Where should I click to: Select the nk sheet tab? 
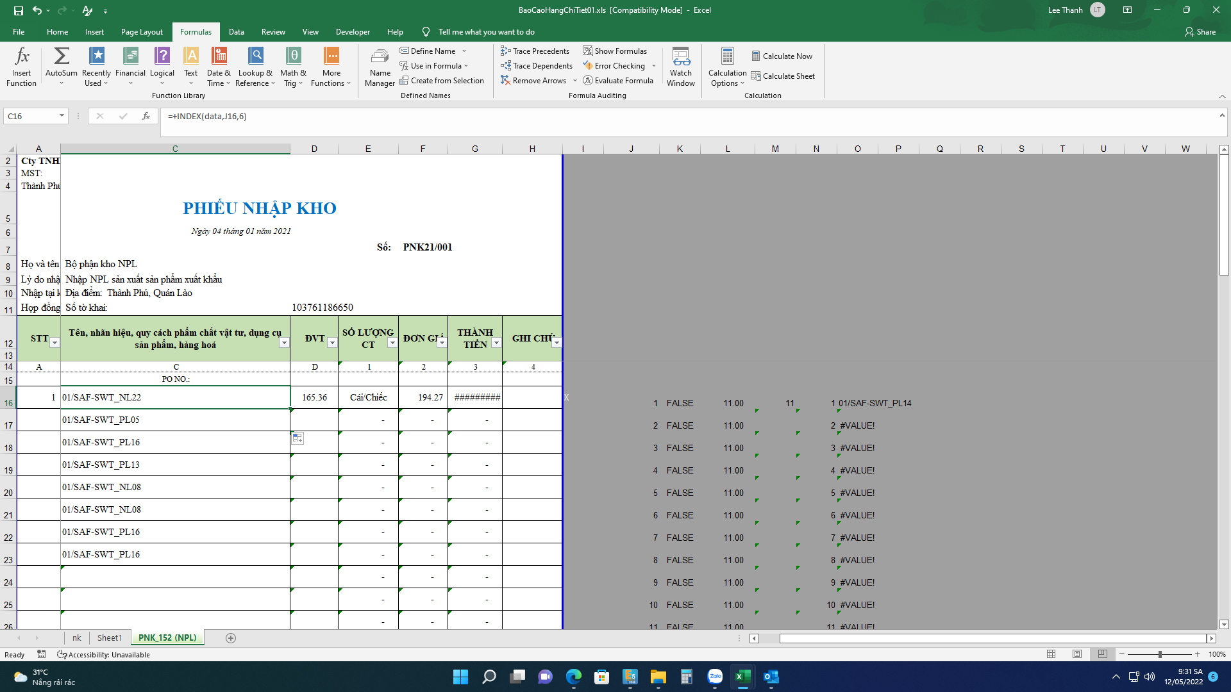click(76, 638)
